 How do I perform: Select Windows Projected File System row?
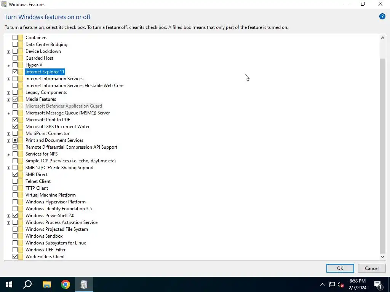pyautogui.click(x=57, y=229)
